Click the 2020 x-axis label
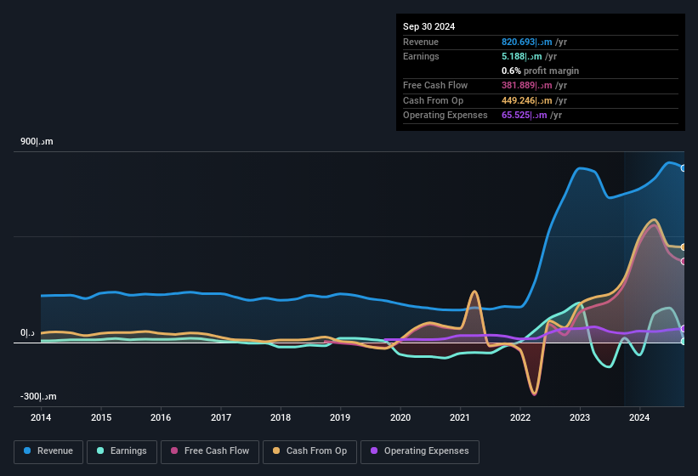The image size is (698, 476). [x=400, y=417]
